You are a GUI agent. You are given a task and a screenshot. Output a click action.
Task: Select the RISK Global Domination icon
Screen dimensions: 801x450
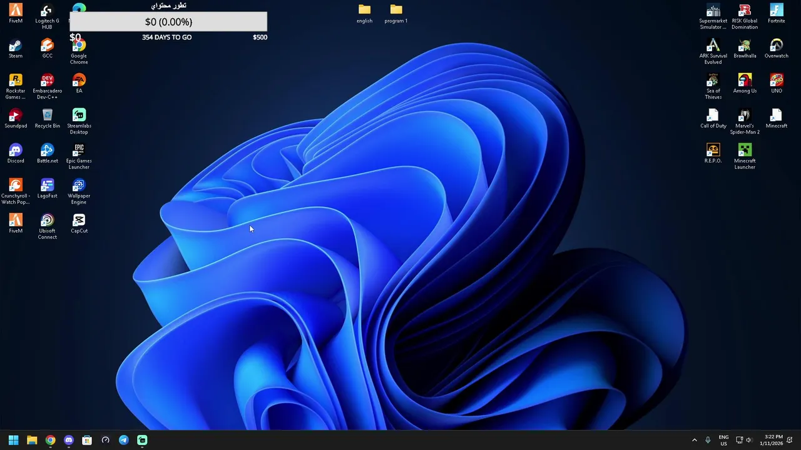click(x=745, y=17)
